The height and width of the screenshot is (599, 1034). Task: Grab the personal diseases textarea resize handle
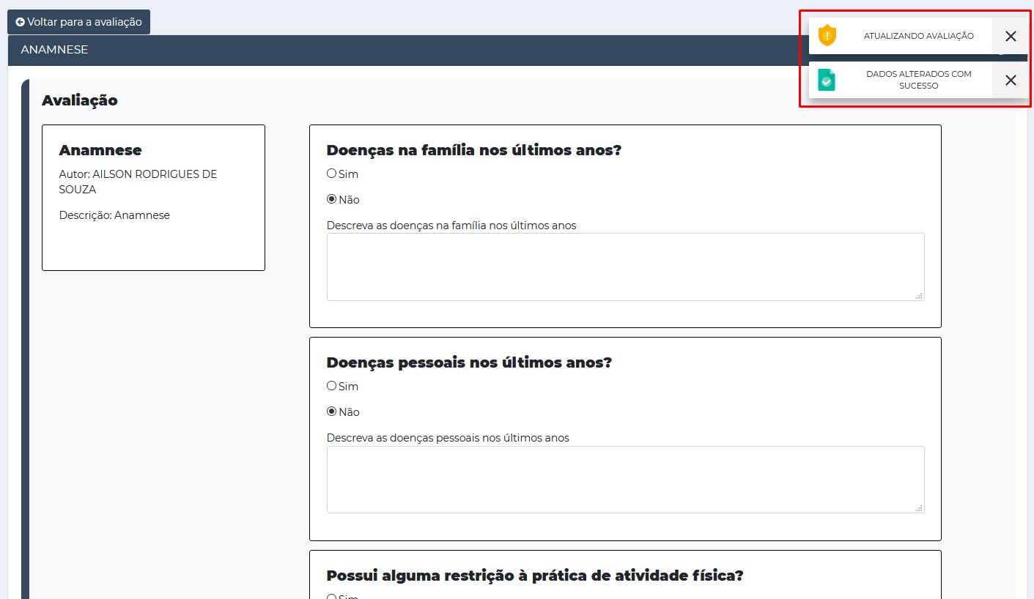click(x=919, y=507)
